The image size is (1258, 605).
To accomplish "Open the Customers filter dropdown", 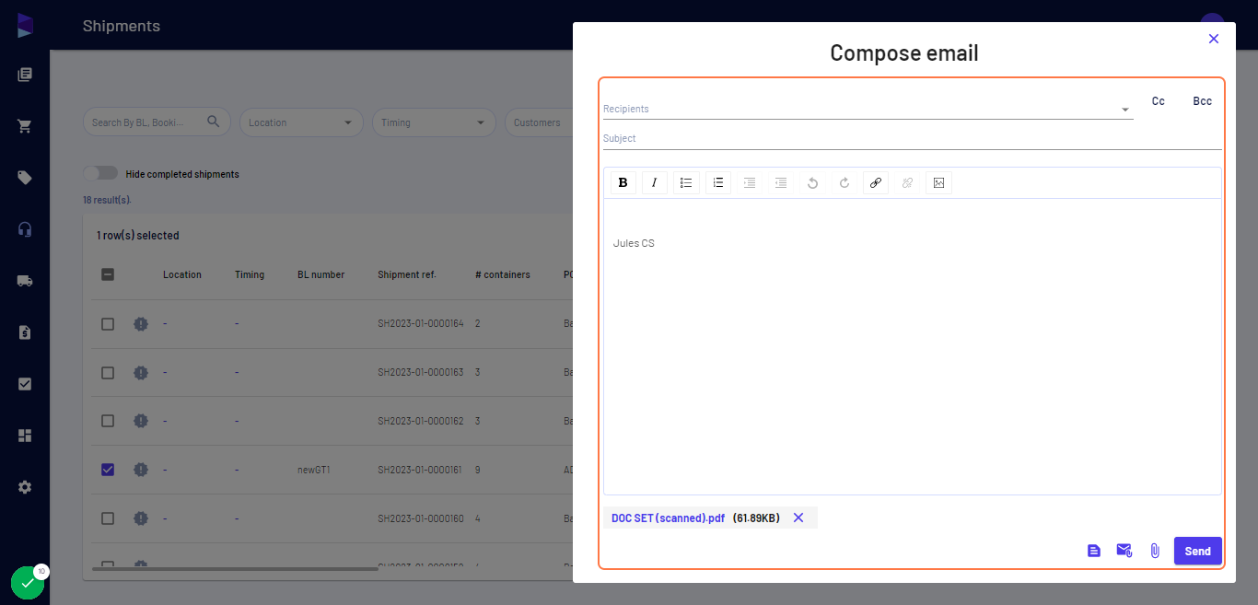I will [x=538, y=122].
